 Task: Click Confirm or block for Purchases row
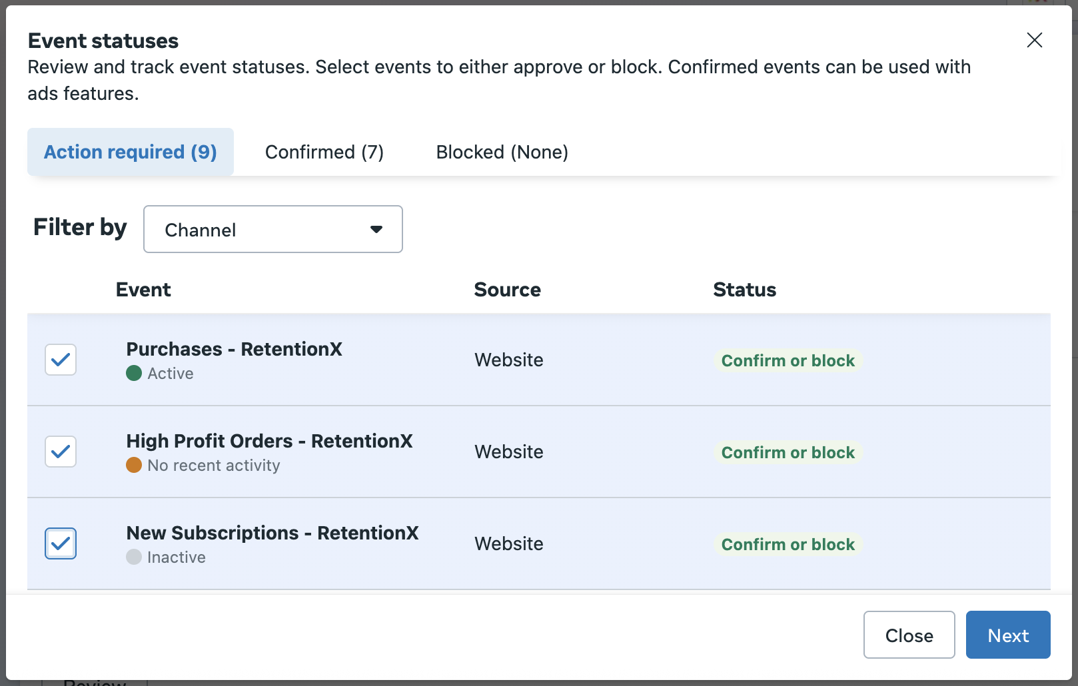coord(788,360)
